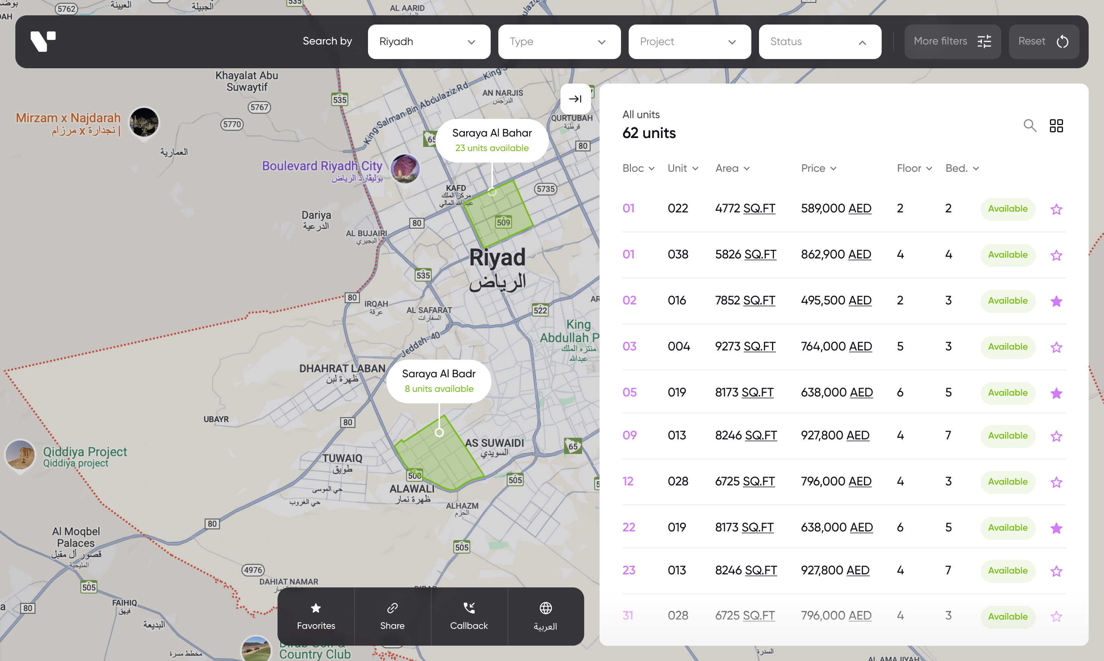Screen dimensions: 1104x661
Task: Open More filters
Action: (952, 42)
